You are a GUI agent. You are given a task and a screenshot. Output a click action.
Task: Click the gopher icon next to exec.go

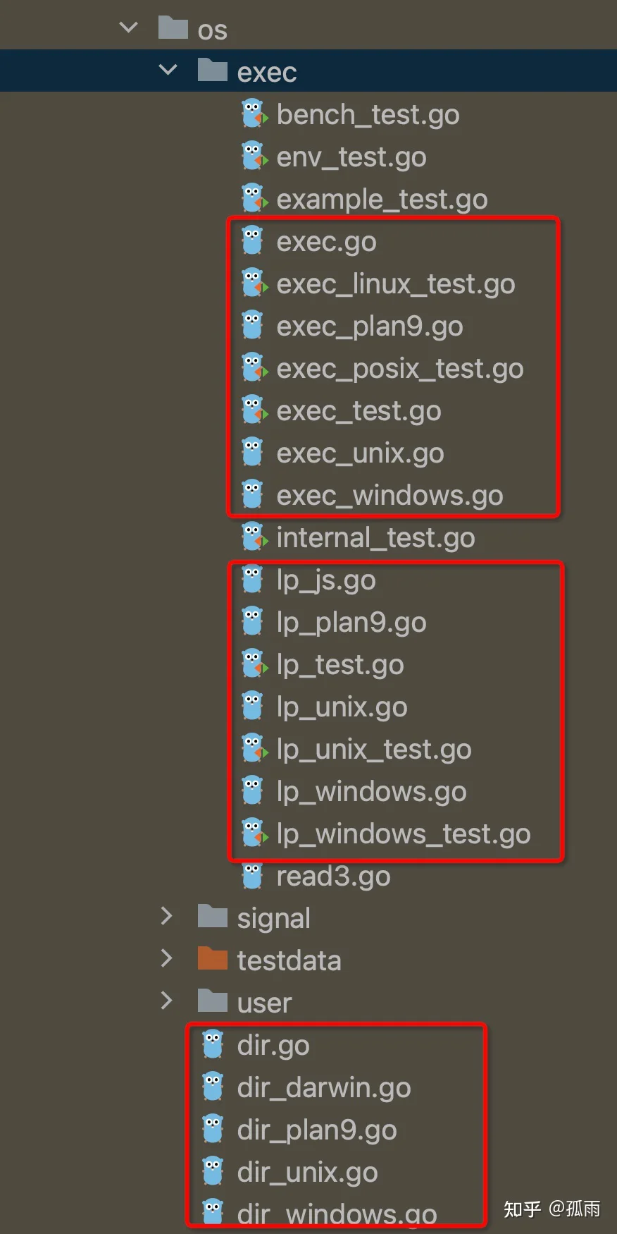pos(253,241)
